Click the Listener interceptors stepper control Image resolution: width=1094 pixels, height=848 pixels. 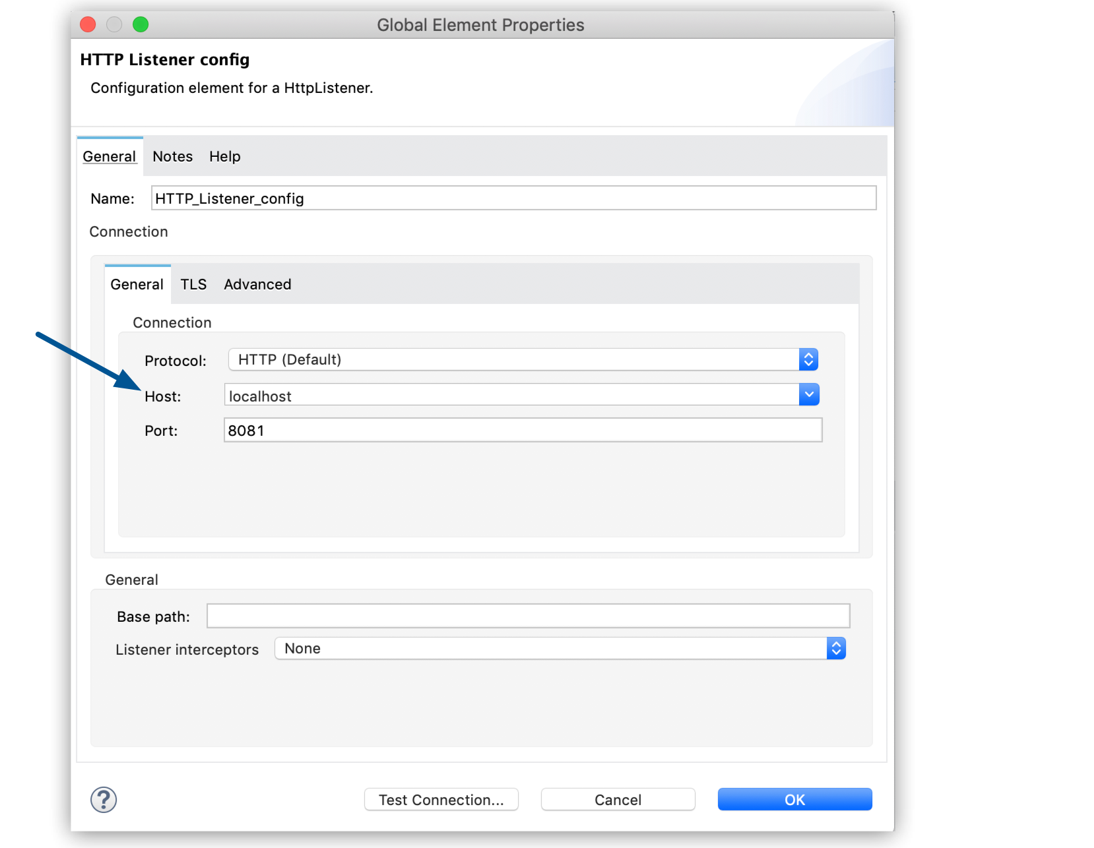click(835, 648)
